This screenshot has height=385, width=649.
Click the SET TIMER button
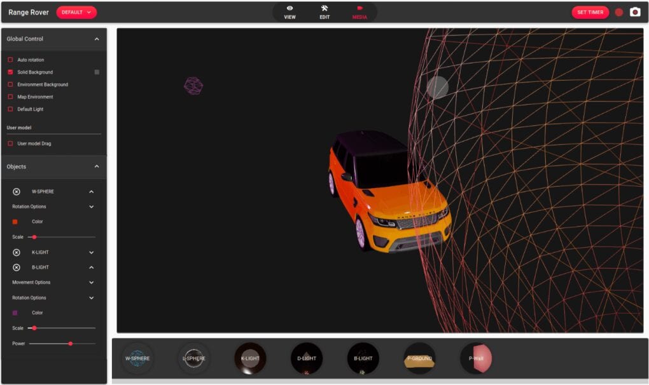[590, 13]
